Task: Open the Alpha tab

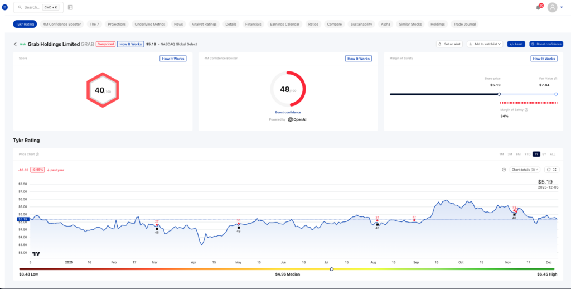Action: (386, 24)
